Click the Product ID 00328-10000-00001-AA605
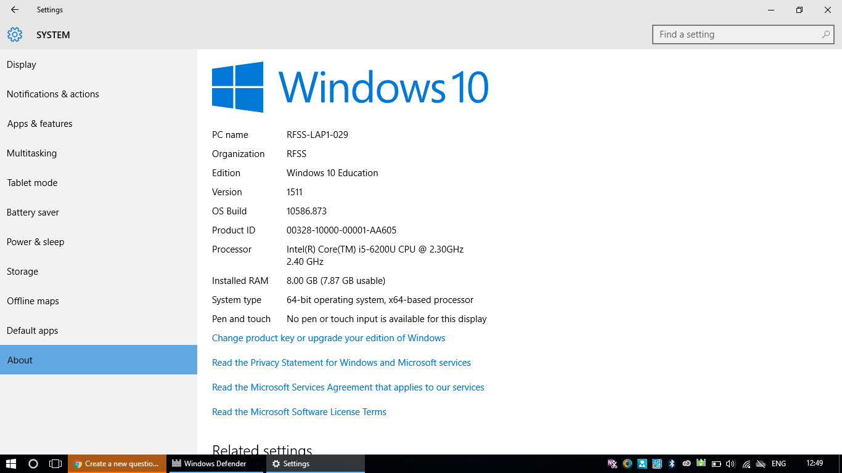 point(341,230)
